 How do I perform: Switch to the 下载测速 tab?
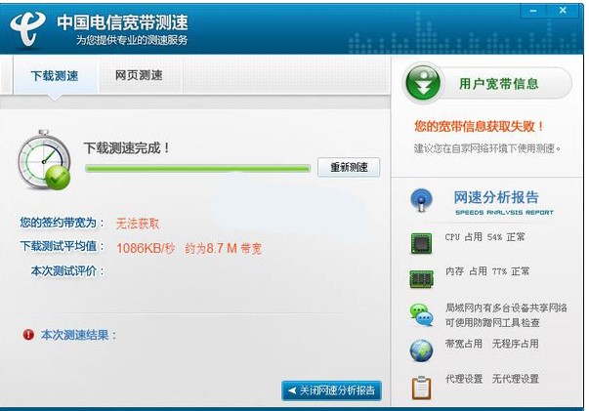click(55, 76)
